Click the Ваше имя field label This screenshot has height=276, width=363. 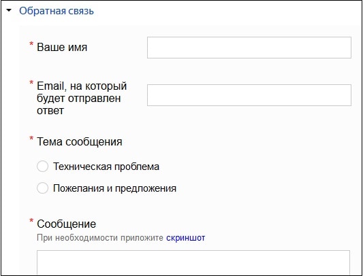(62, 48)
